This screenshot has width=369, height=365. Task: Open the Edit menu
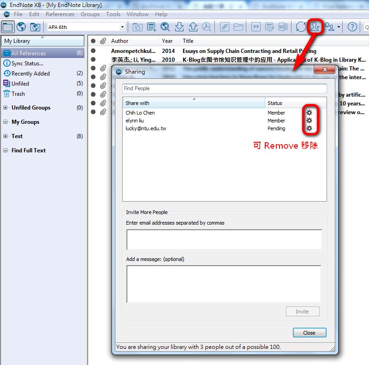click(34, 14)
